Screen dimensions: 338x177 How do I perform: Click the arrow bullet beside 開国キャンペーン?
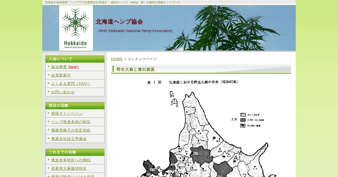49,113
